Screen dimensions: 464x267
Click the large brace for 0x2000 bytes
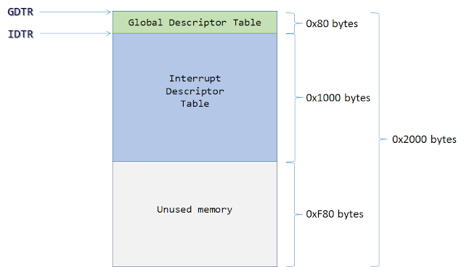(x=379, y=139)
